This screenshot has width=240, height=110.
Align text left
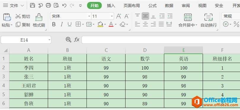click(x=137, y=24)
